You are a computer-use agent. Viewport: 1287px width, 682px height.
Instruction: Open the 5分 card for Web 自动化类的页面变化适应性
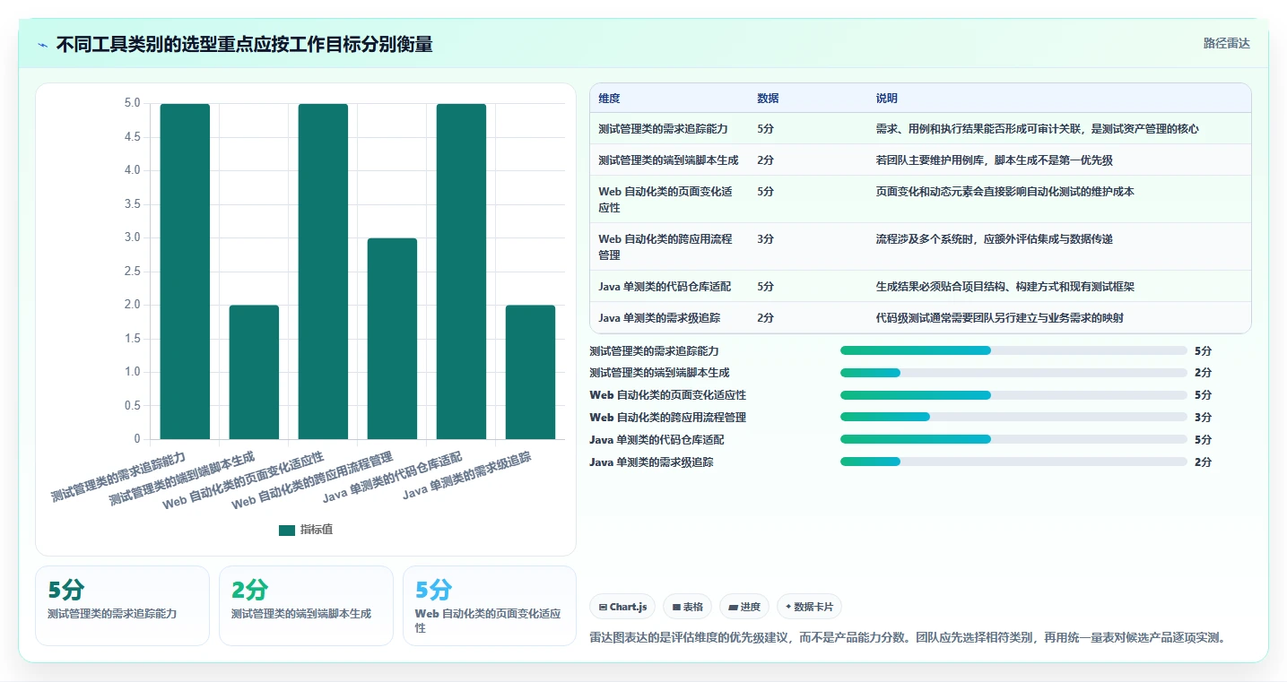pyautogui.click(x=490, y=606)
